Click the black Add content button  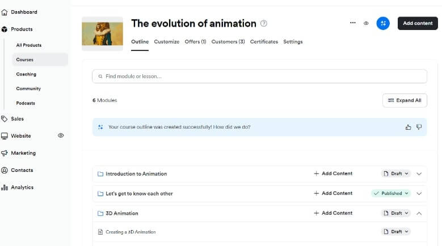click(x=417, y=23)
